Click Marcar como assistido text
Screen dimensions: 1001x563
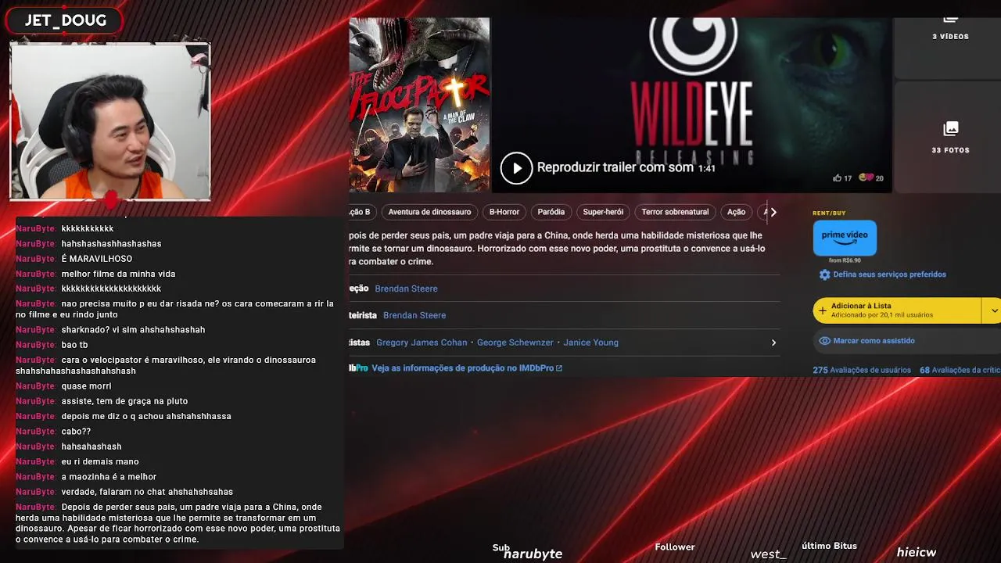coord(874,341)
